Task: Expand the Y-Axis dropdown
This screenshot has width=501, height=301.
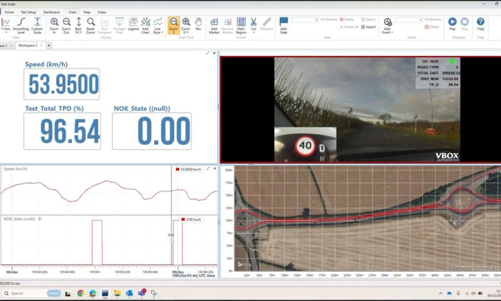Action: 6,25
